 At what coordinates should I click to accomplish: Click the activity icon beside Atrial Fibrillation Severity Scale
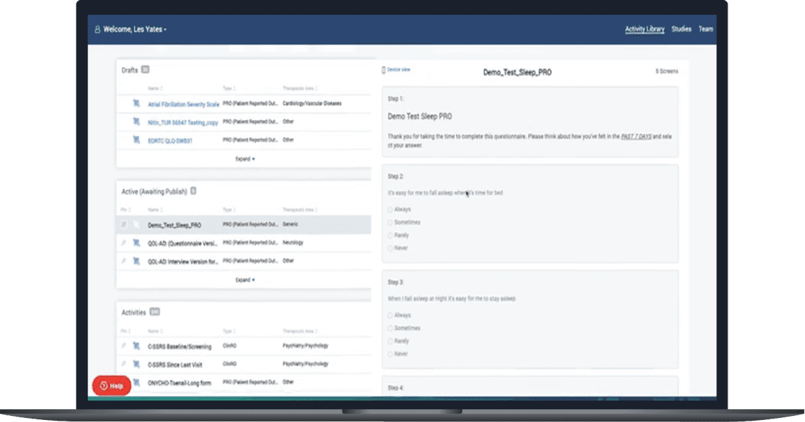[136, 104]
